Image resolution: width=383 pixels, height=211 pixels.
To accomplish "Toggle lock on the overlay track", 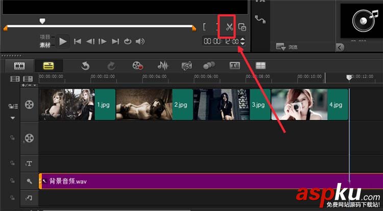I will click(12, 138).
